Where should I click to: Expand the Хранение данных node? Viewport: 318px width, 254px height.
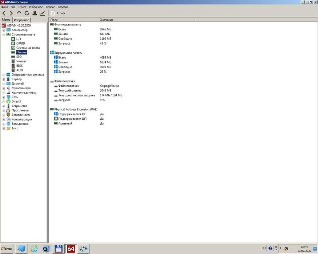pos(4,93)
